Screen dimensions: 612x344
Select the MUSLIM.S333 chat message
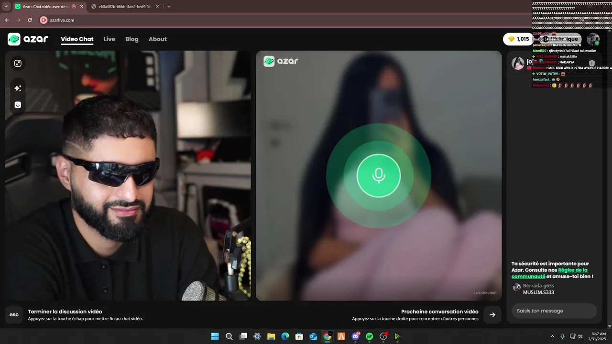point(538,292)
